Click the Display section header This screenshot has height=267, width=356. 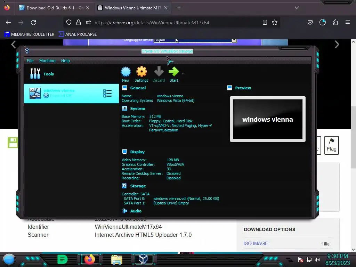pyautogui.click(x=137, y=152)
